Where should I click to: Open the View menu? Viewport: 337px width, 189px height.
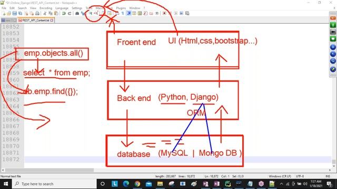tap(33, 8)
